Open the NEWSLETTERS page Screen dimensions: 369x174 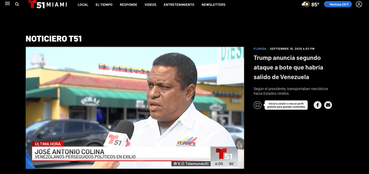213,5
